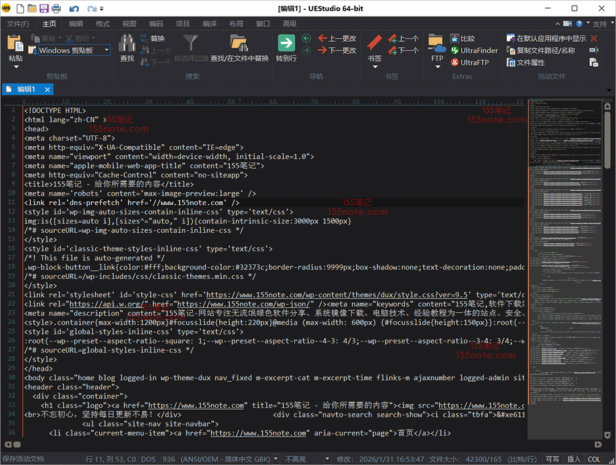Click the Undo arrow in title bar

pos(74,9)
